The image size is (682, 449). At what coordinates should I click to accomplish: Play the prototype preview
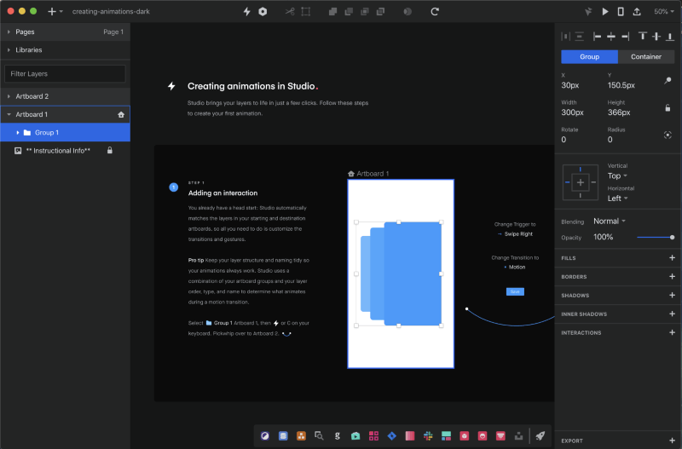tap(605, 12)
